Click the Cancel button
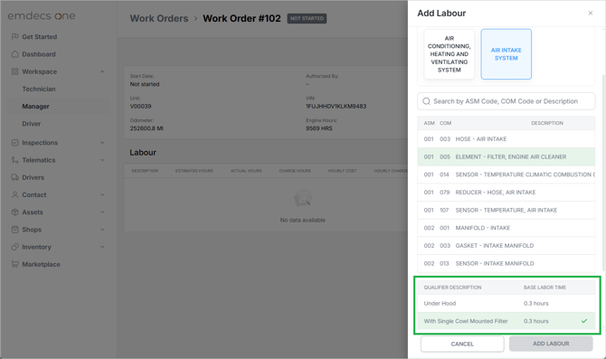The height and width of the screenshot is (359, 606). [x=462, y=344]
